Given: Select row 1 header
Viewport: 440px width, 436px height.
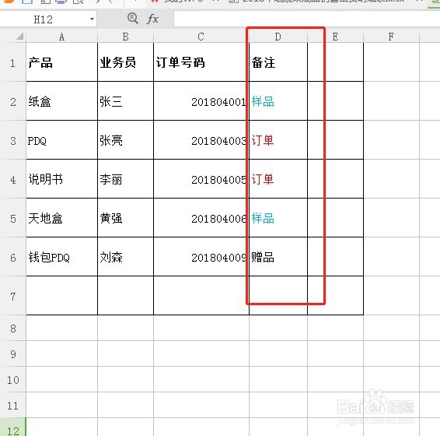Looking at the screenshot, I should (13, 63).
